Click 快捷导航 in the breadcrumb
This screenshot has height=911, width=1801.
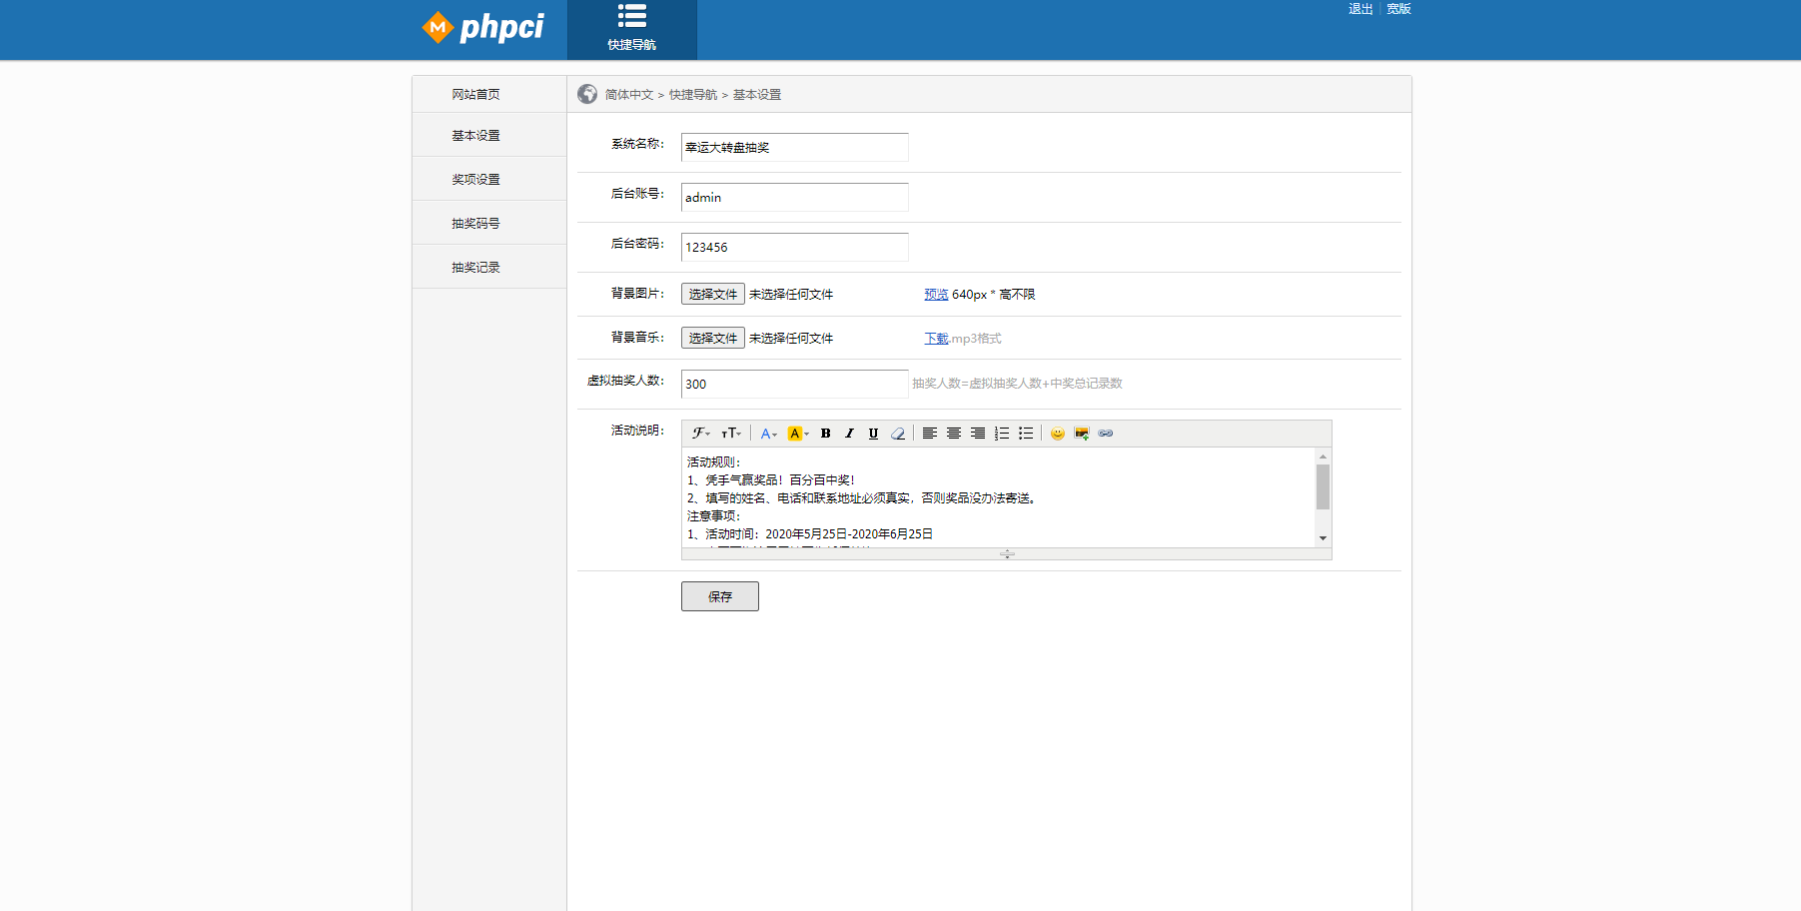coord(693,95)
